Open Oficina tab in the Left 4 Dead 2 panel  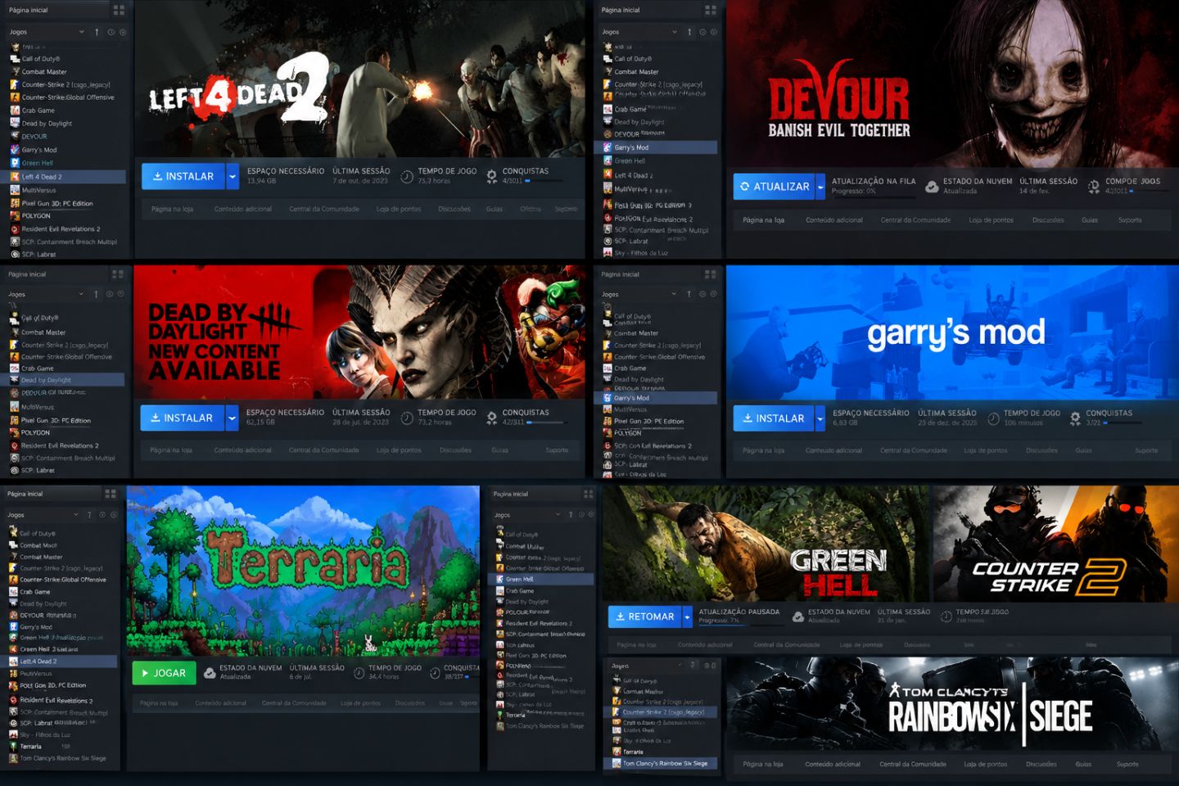click(x=531, y=209)
